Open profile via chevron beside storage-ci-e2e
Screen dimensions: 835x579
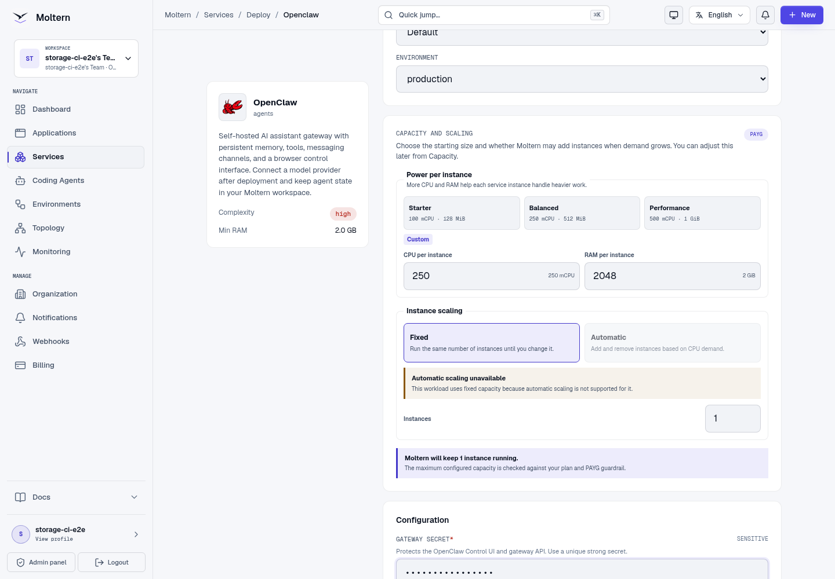click(136, 534)
